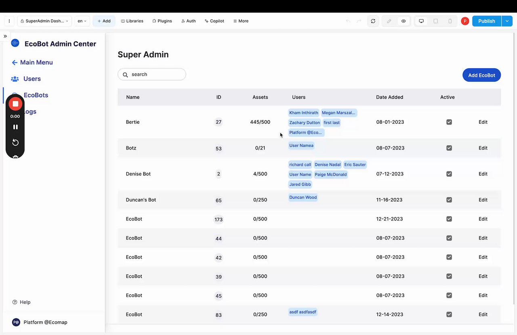517x335 pixels.
Task: Click the Platform @Eco... user tag in Bertie row
Action: tap(306, 133)
